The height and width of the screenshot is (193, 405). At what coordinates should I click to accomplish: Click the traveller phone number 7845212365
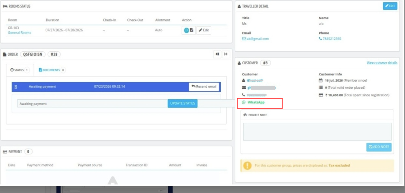click(x=330, y=39)
